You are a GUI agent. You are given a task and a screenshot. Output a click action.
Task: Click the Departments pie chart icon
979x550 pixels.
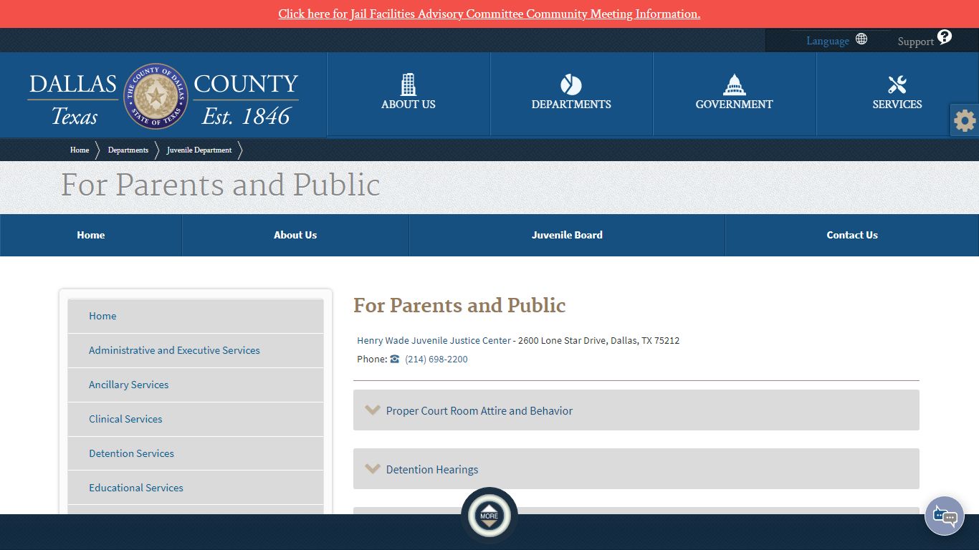(x=571, y=85)
